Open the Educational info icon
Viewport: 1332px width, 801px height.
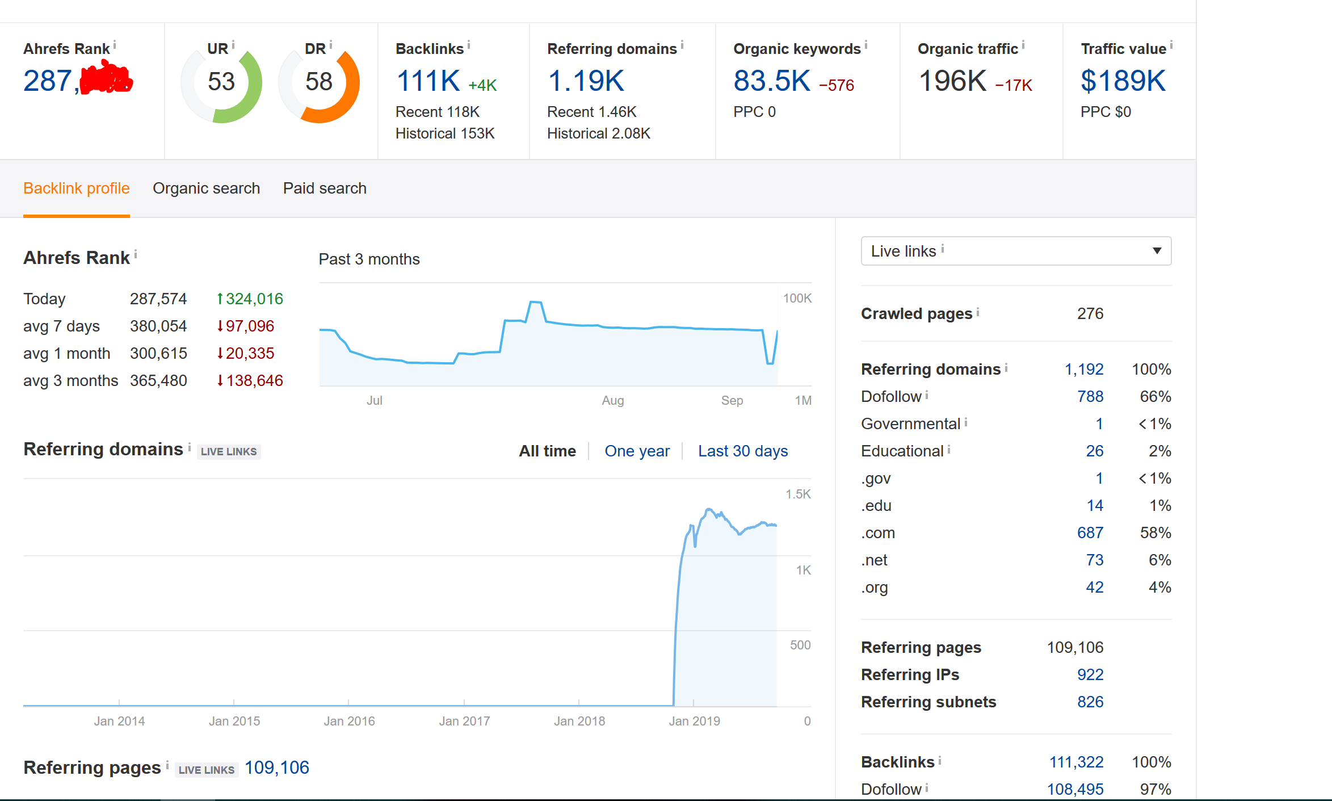point(949,449)
